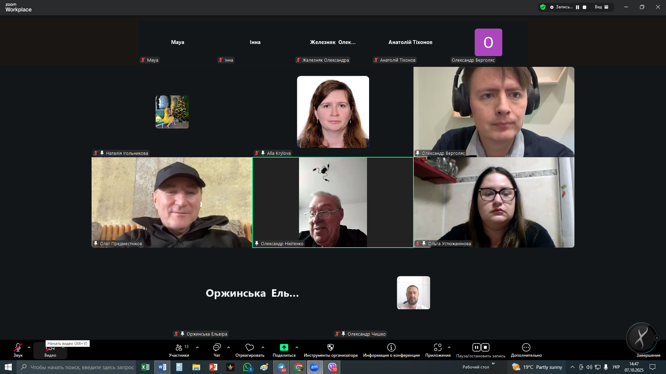666x374 pixels.
Task: Open Telegram from the Windows taskbar
Action: click(281, 367)
